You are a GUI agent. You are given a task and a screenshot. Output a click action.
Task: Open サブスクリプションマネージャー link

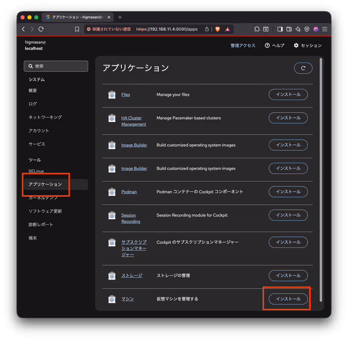pyautogui.click(x=134, y=248)
